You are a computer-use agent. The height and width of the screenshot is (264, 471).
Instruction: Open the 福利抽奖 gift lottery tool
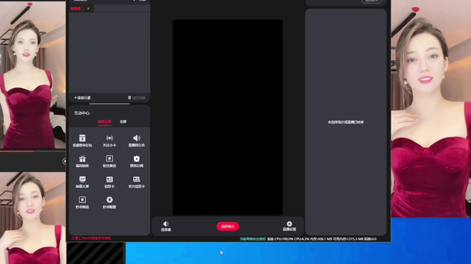click(x=82, y=161)
